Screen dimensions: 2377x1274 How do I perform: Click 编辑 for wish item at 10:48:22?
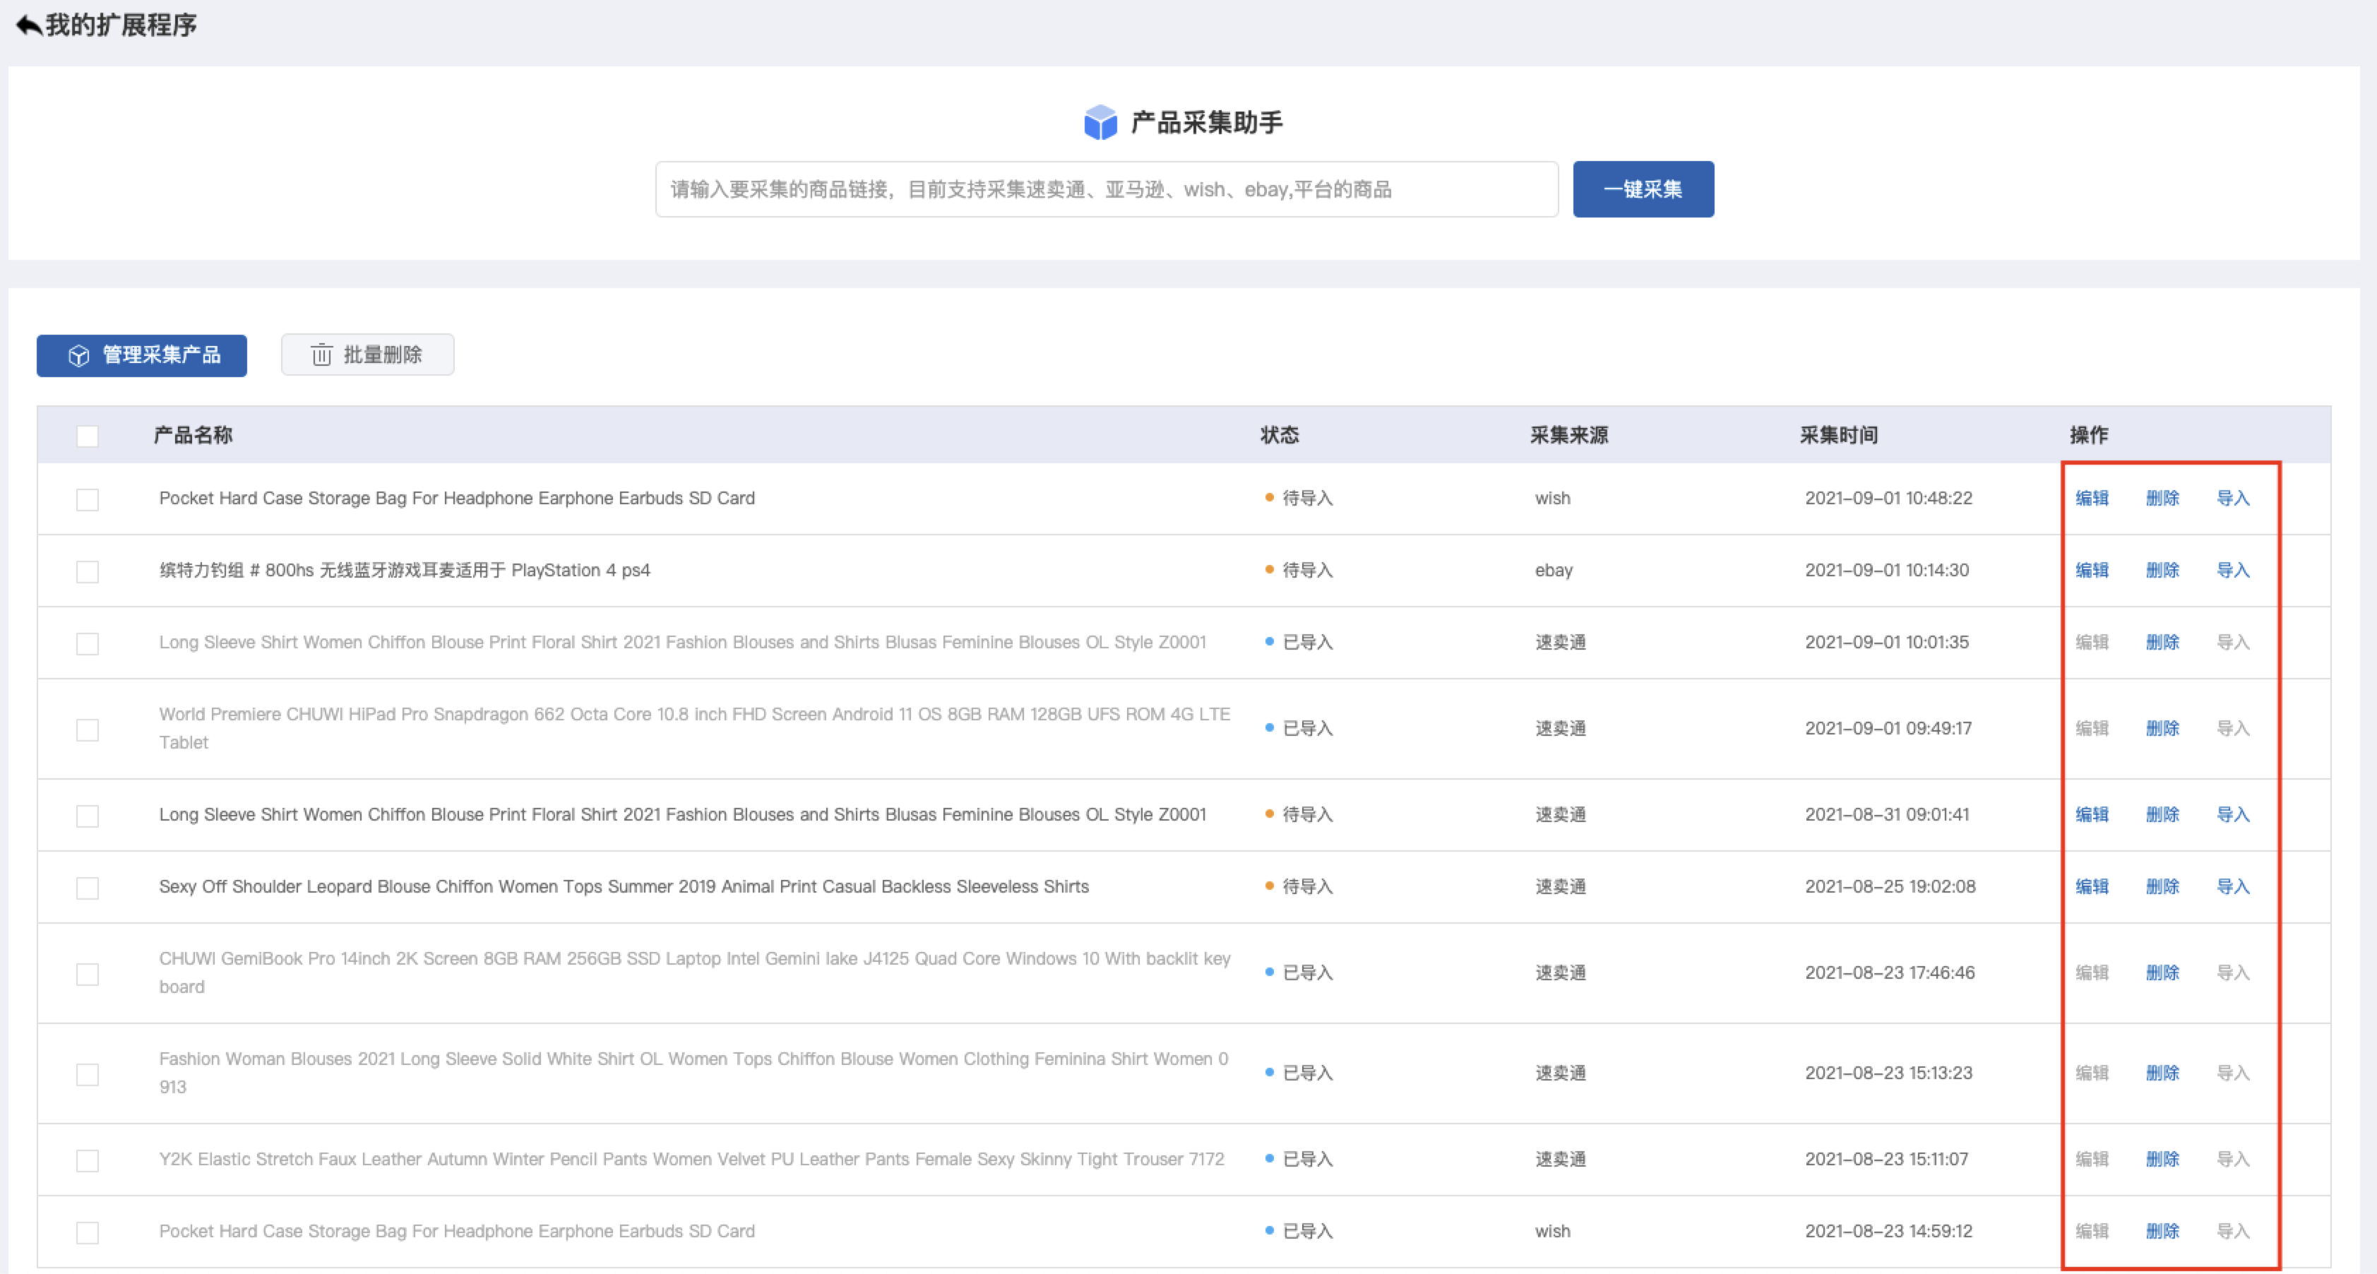click(x=2092, y=498)
